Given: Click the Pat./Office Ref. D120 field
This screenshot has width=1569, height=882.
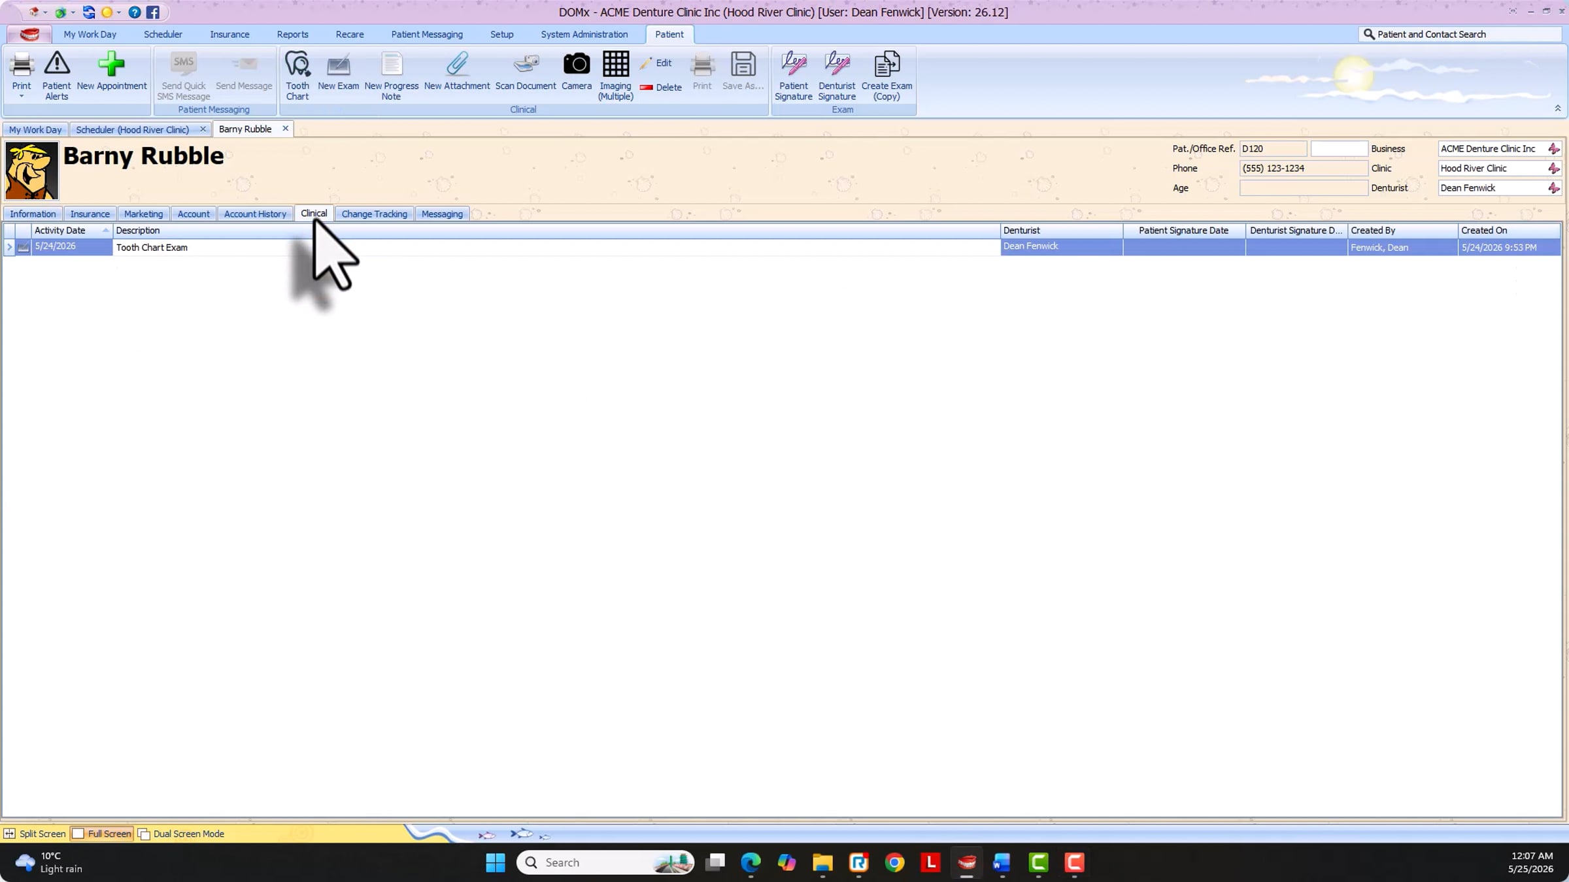Looking at the screenshot, I should [1273, 149].
